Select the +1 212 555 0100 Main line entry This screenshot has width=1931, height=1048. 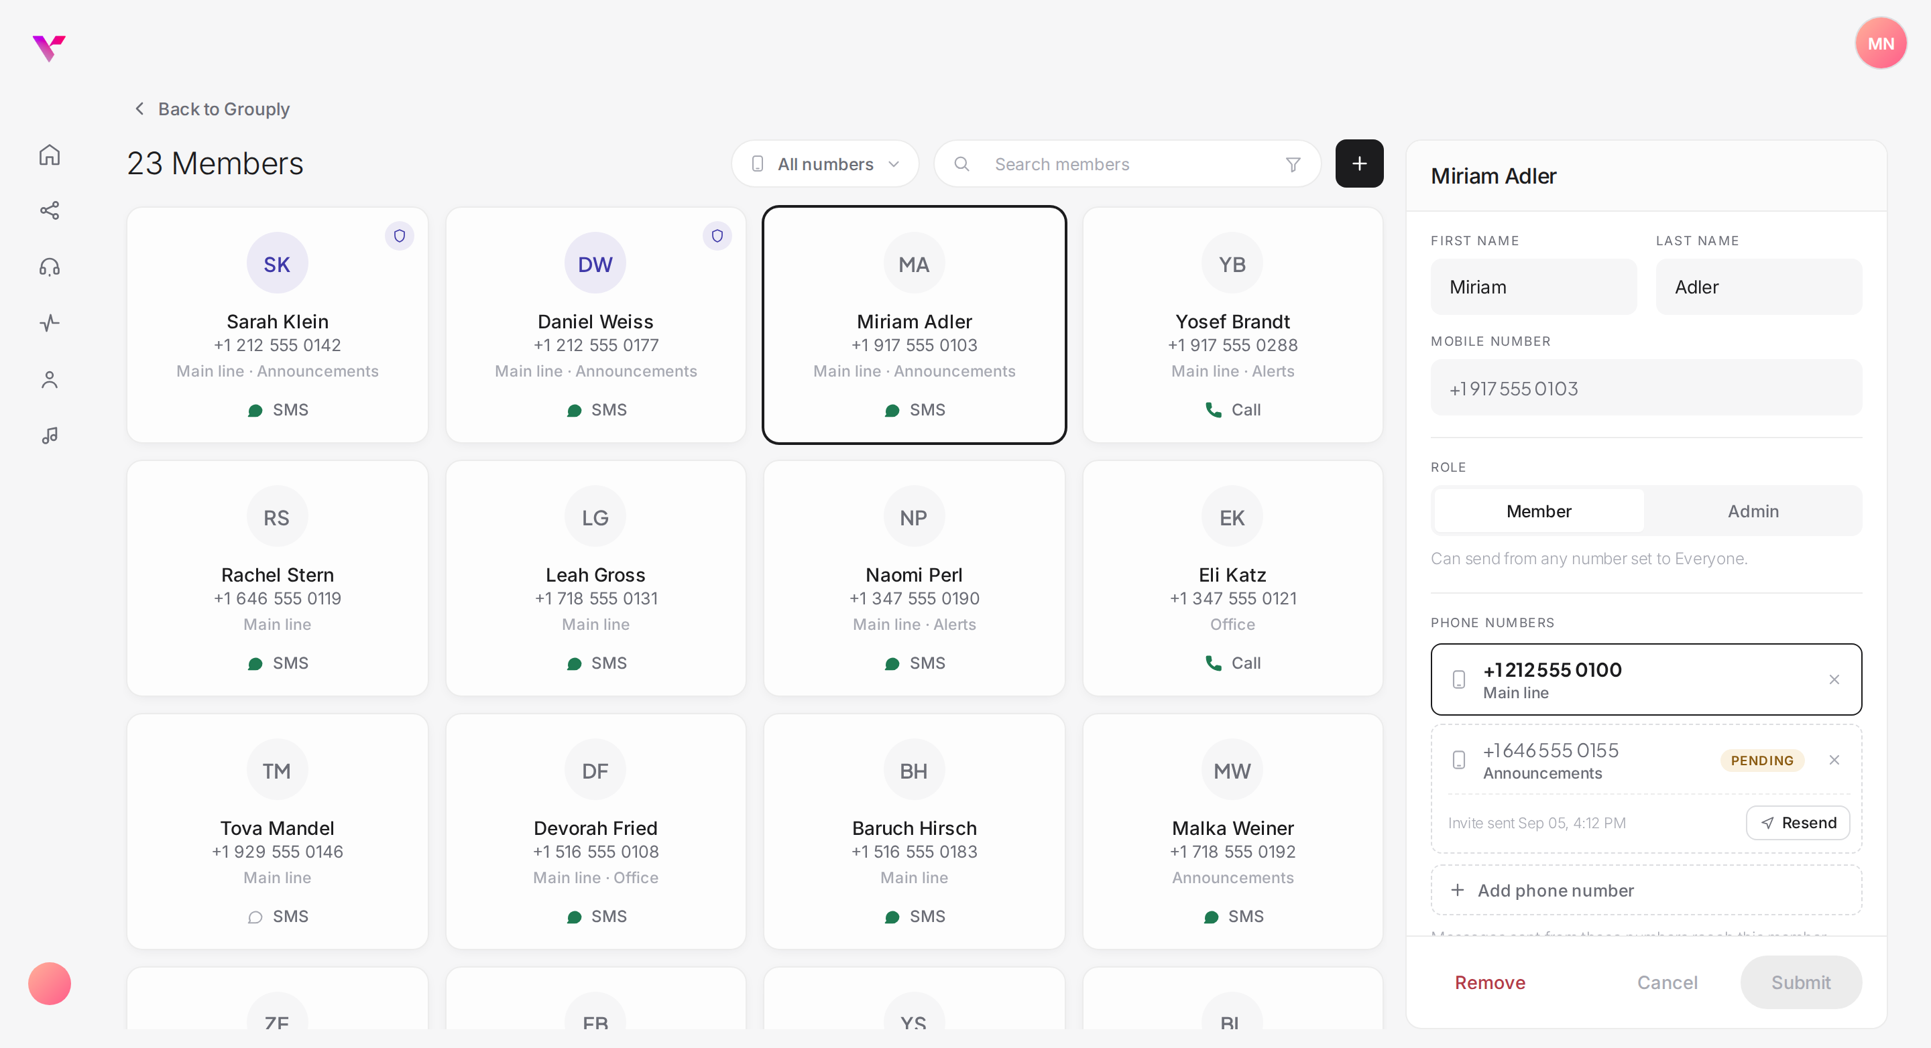1646,679
